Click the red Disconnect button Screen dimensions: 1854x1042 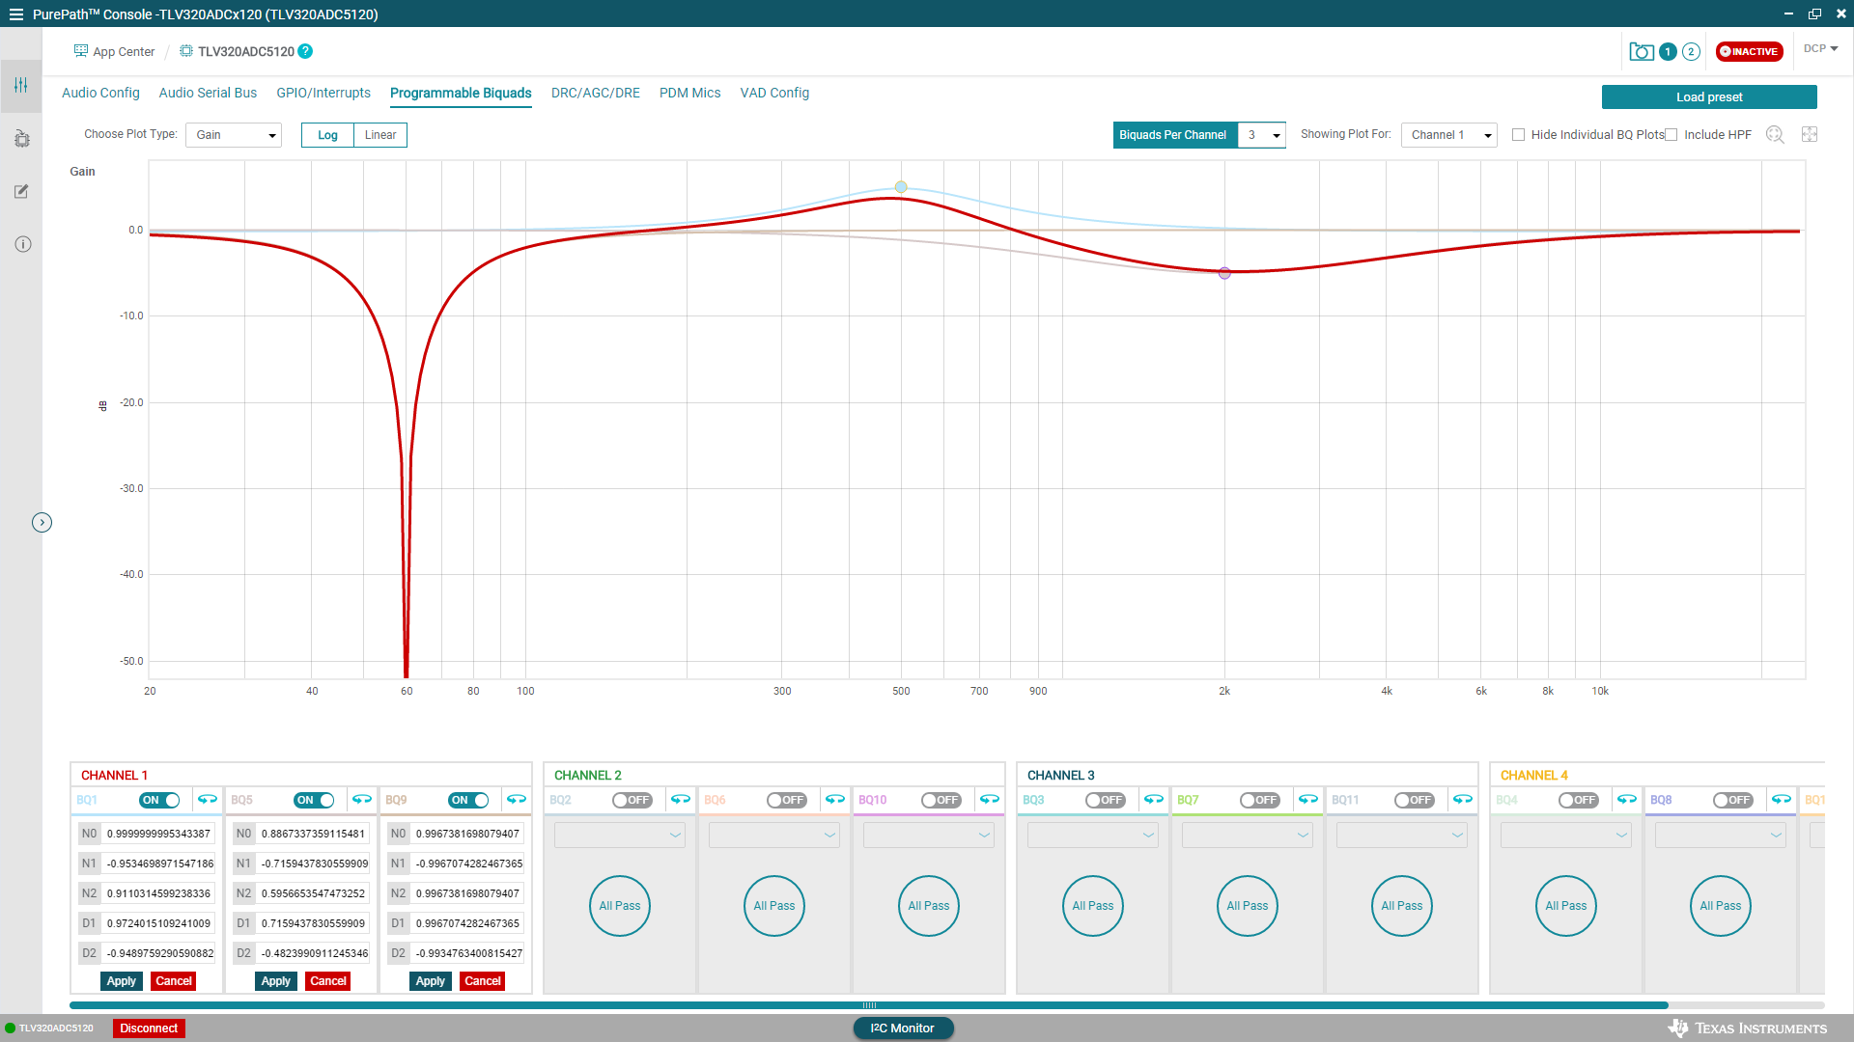149,1028
